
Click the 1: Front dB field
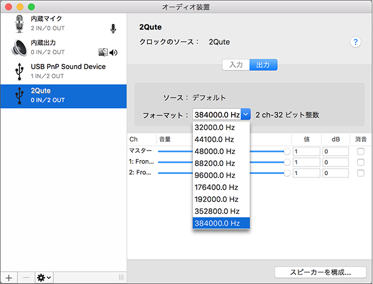tap(335, 162)
